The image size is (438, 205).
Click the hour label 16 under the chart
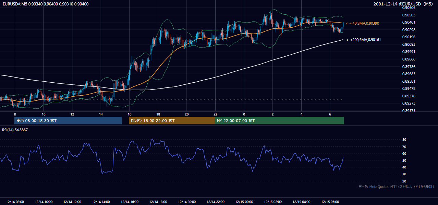129,114
